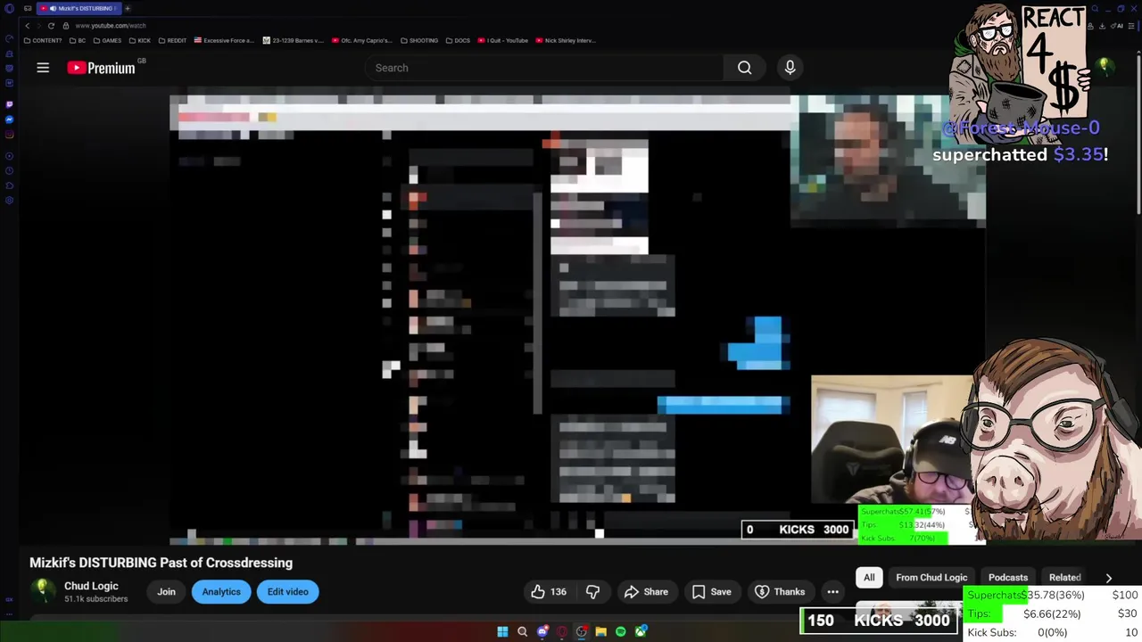The height and width of the screenshot is (642, 1142).
Task: Click the YouTube search magnifier button
Action: coord(744,68)
